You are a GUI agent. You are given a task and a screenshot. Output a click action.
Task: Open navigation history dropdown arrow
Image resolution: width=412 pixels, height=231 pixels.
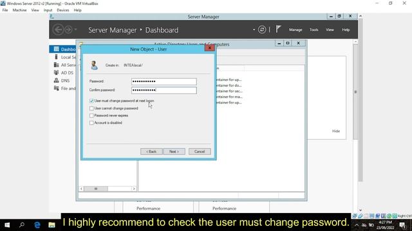click(x=76, y=30)
